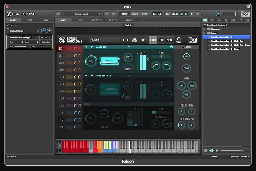Adjust TUNE slider of AceT1-BD layer

tap(161, 56)
